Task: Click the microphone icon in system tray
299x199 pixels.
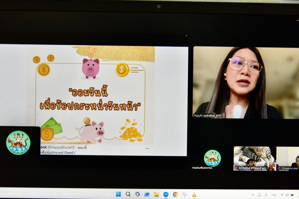Action: click(x=266, y=195)
